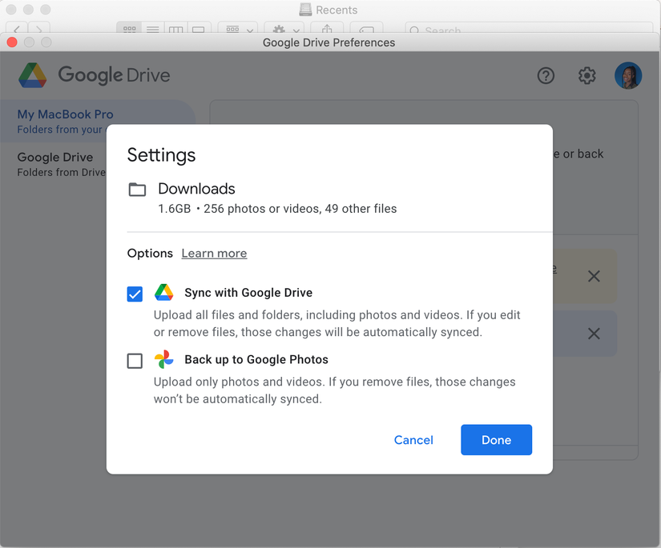
Task: Disable Sync with Google Drive
Action: point(135,294)
